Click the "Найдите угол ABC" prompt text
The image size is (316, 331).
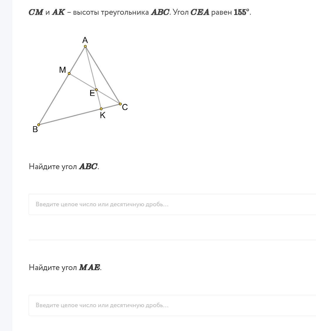point(64,167)
